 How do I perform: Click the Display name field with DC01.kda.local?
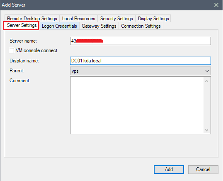[x=141, y=61]
